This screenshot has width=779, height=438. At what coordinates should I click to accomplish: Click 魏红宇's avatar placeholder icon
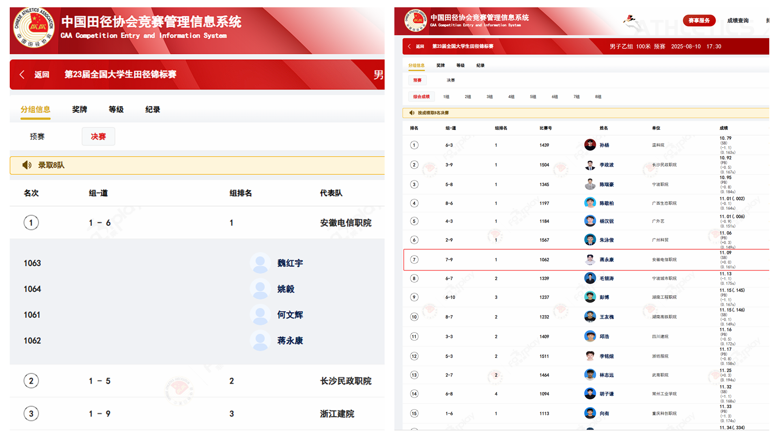(x=260, y=263)
